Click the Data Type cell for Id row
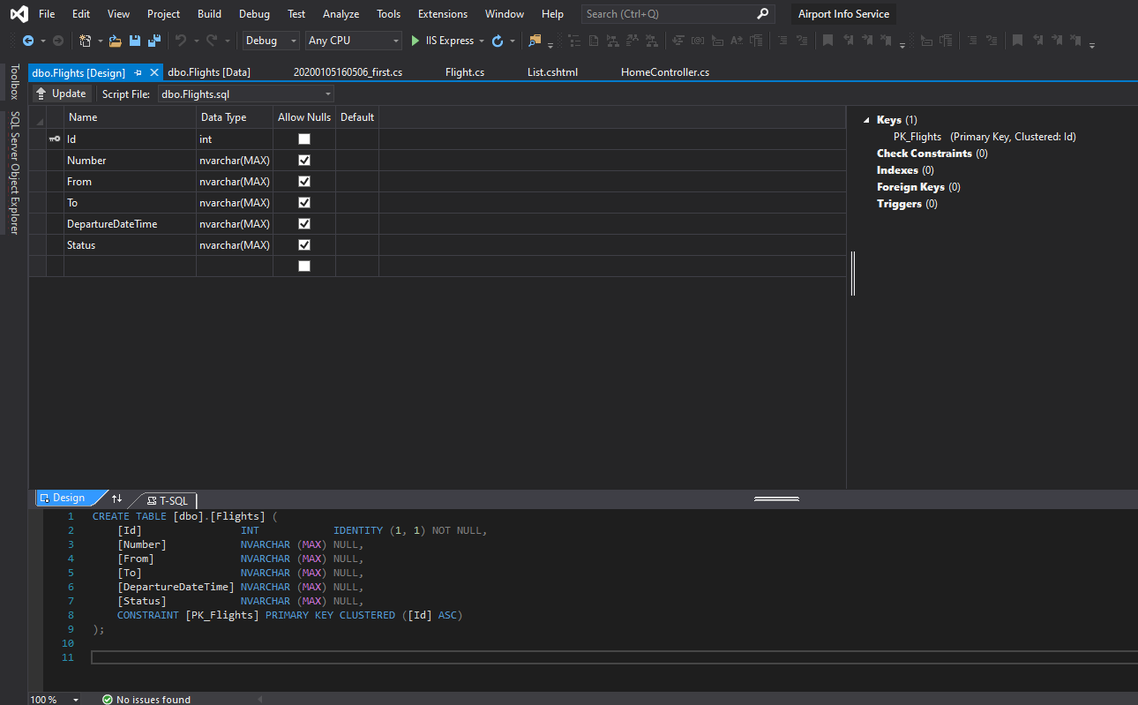Screen dimensions: 1138x705 pyautogui.click(x=235, y=139)
